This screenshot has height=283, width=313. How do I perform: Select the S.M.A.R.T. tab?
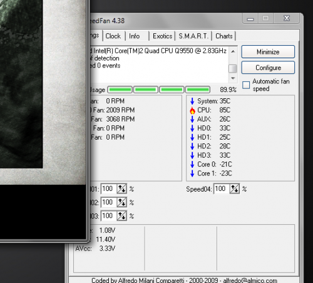tap(193, 36)
